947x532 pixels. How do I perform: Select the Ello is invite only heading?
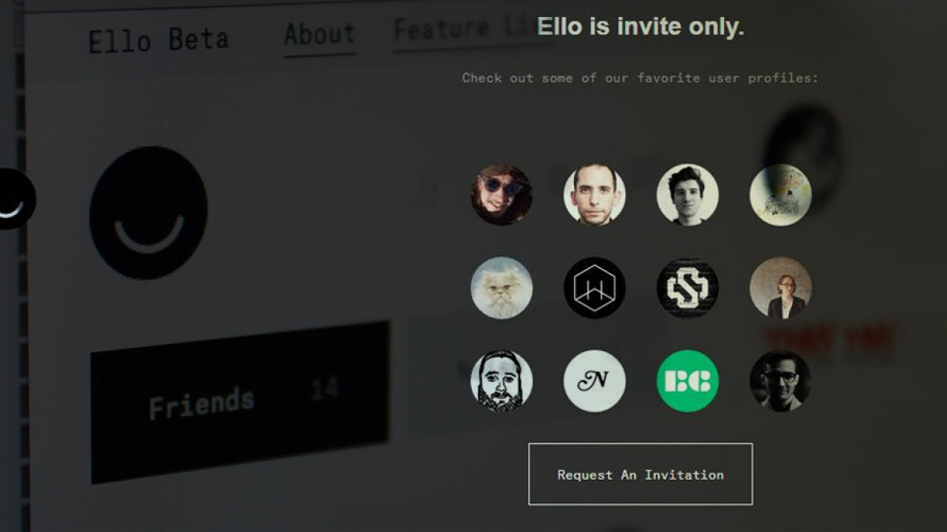(x=641, y=27)
